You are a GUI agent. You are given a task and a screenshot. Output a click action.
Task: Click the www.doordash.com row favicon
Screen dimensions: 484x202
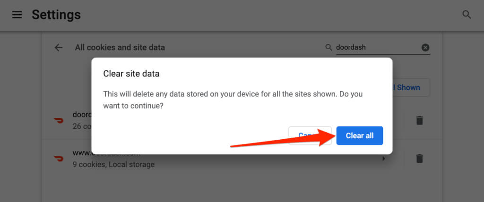point(59,159)
